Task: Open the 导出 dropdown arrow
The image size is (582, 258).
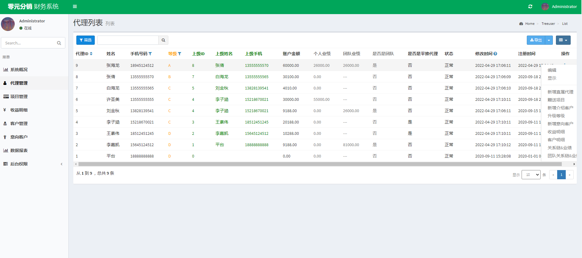Action: pyautogui.click(x=549, y=40)
